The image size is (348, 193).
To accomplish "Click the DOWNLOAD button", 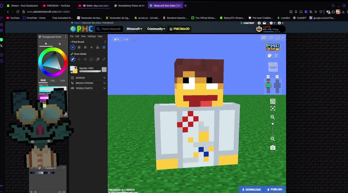I will (x=251, y=190).
